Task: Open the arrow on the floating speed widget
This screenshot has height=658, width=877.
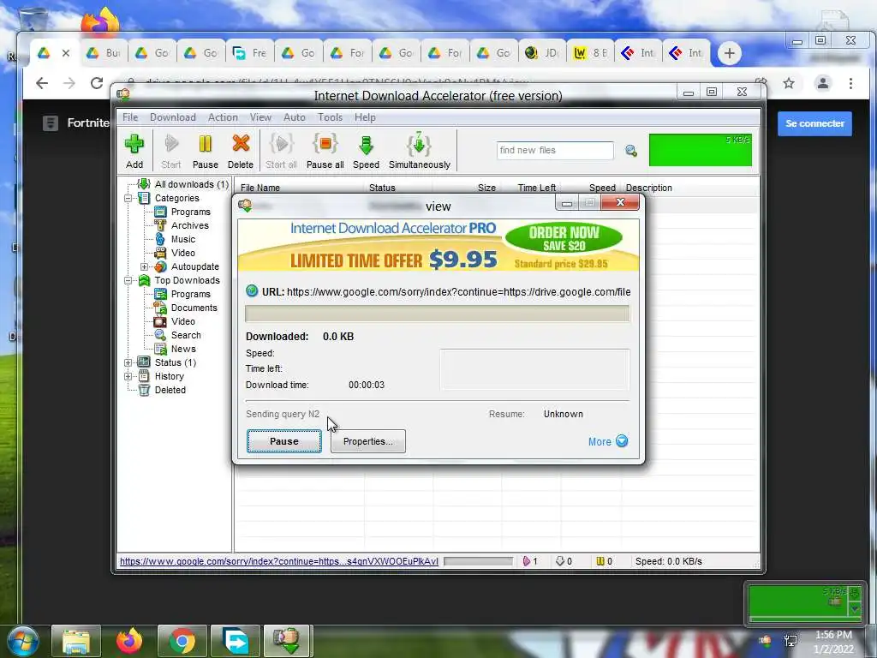Action: tap(855, 608)
